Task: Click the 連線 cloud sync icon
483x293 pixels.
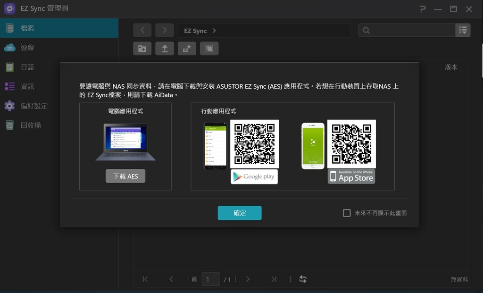Action: [9, 48]
